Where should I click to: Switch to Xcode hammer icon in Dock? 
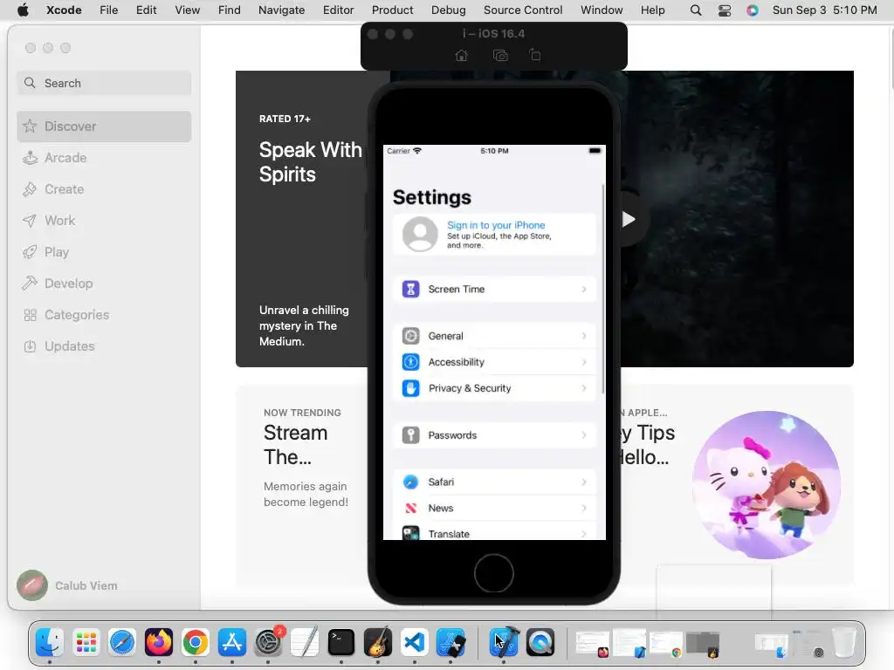(504, 643)
